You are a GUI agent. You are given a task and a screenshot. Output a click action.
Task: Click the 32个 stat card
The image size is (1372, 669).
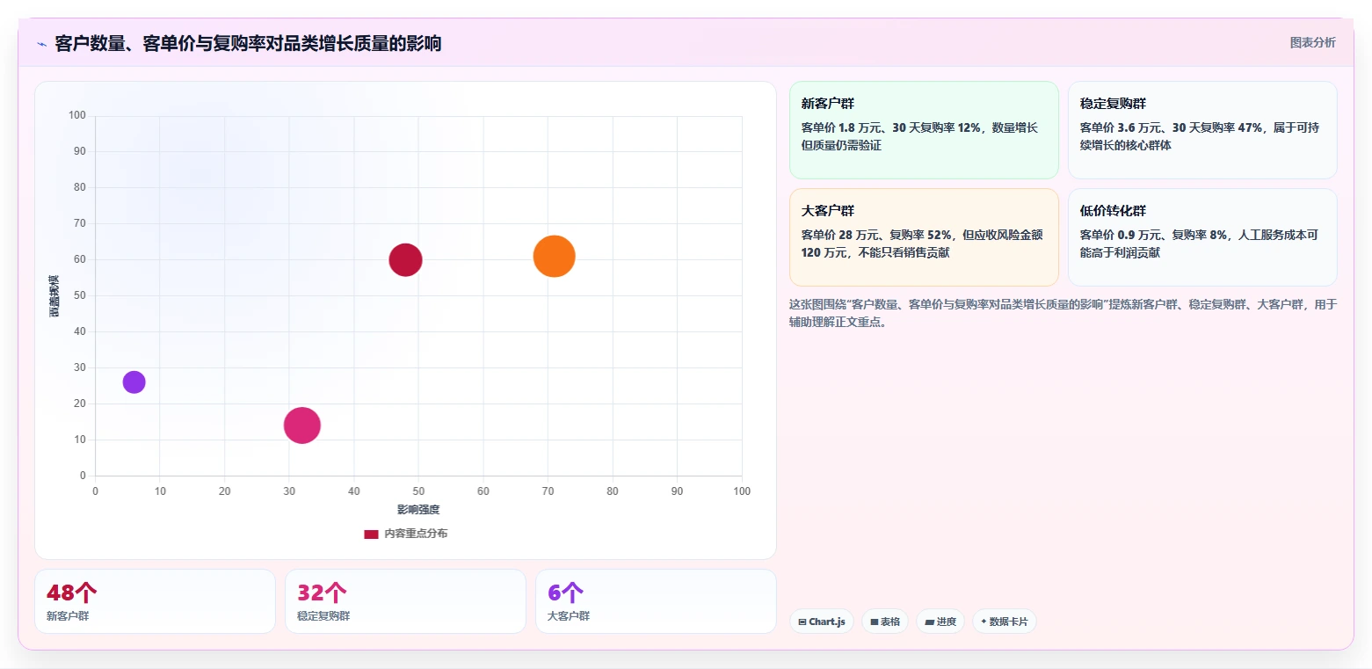click(405, 601)
